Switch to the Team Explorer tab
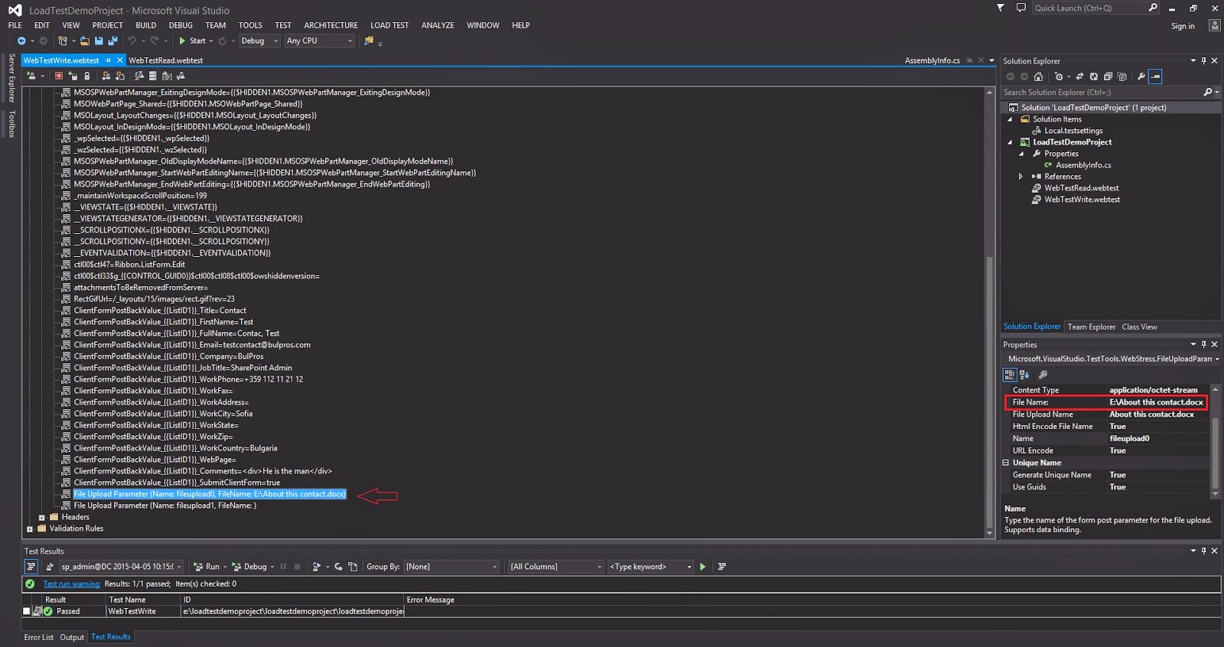Viewport: 1224px width, 647px height. [1092, 327]
